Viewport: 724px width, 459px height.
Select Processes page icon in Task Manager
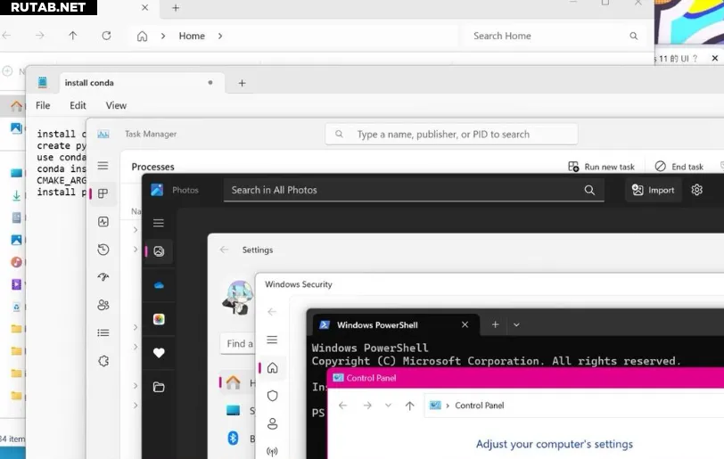[103, 193]
